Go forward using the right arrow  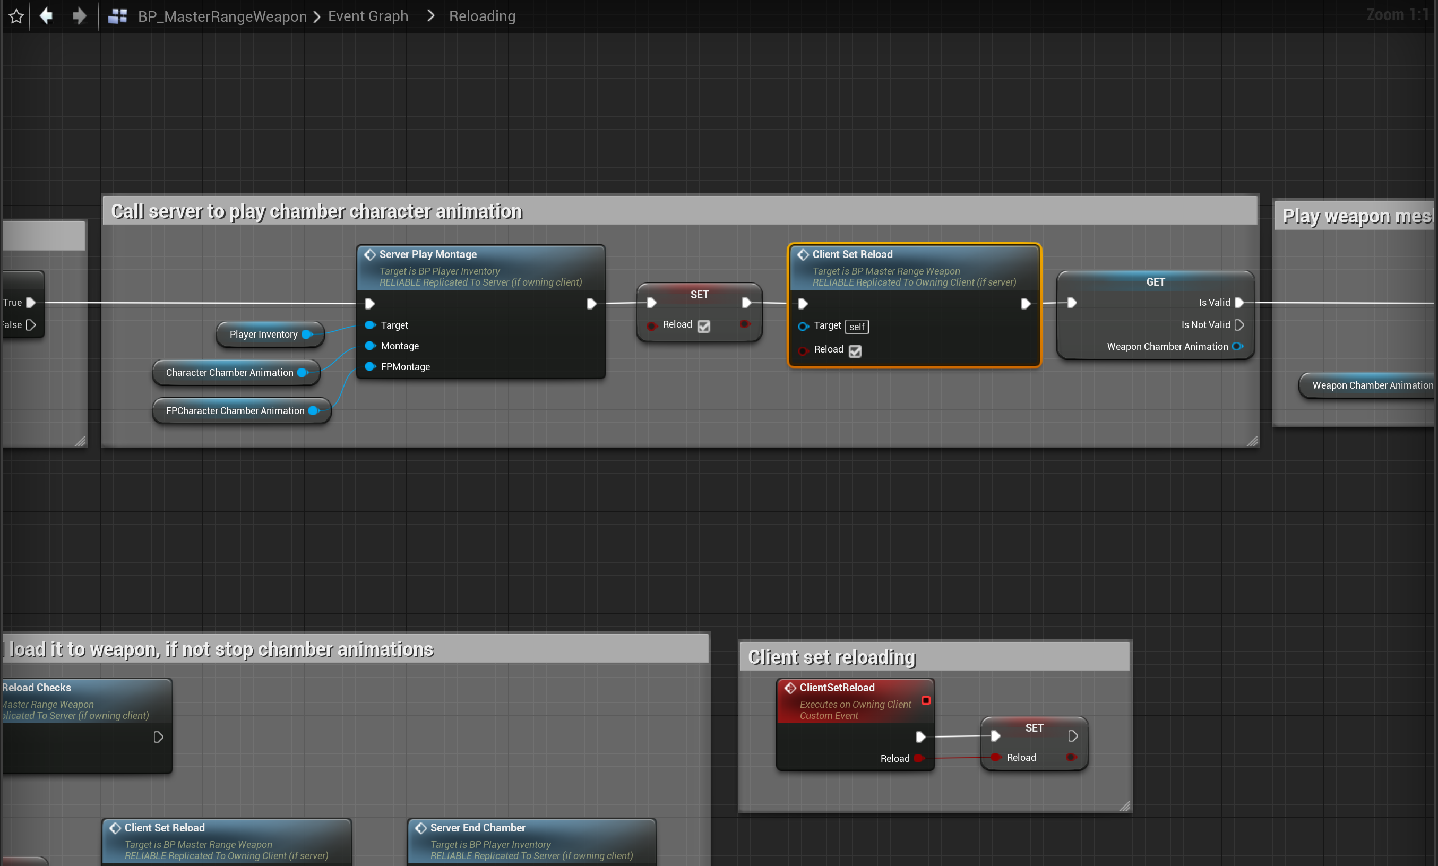point(79,16)
